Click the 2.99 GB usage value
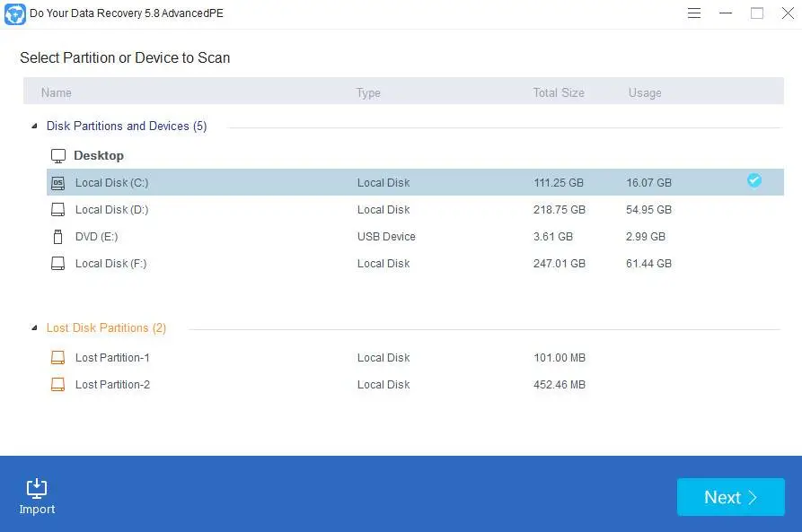This screenshot has height=532, width=802. [x=646, y=237]
